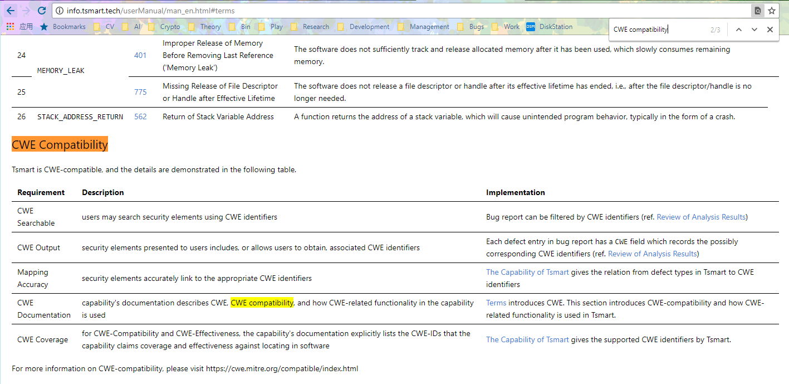The width and height of the screenshot is (789, 384).
Task: Open the AI bookmark folder
Action: 131,27
